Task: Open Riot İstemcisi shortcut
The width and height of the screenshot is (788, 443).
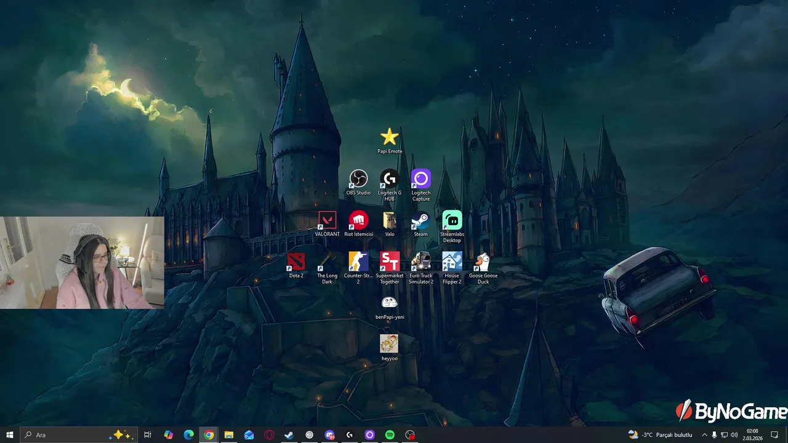Action: click(x=358, y=220)
